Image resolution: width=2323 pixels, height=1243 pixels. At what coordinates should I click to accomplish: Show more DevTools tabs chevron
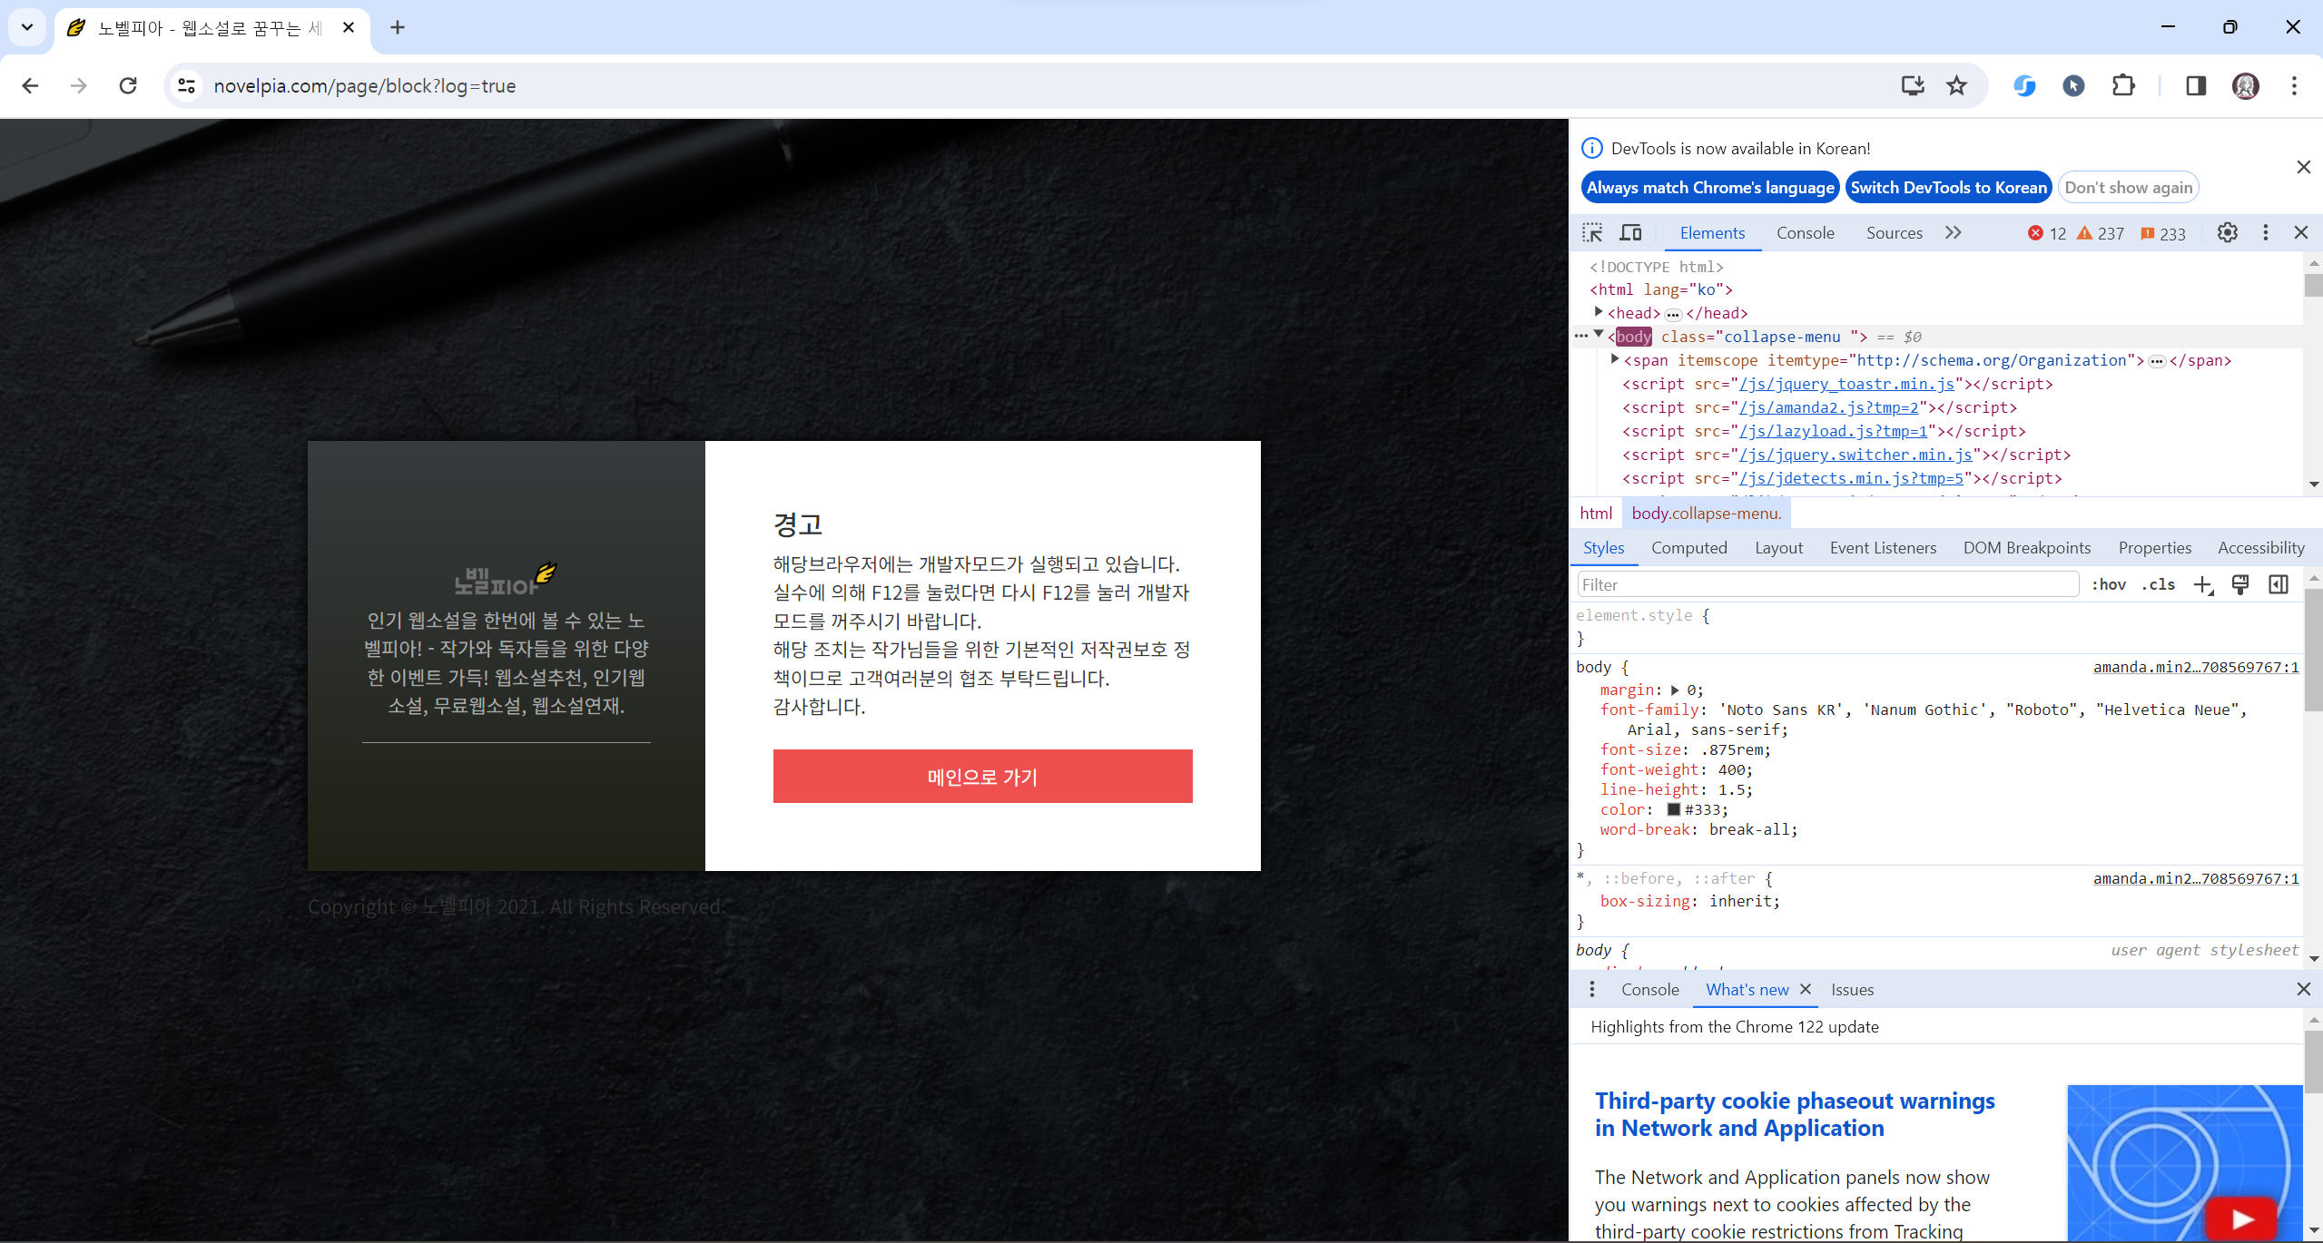click(x=1954, y=233)
